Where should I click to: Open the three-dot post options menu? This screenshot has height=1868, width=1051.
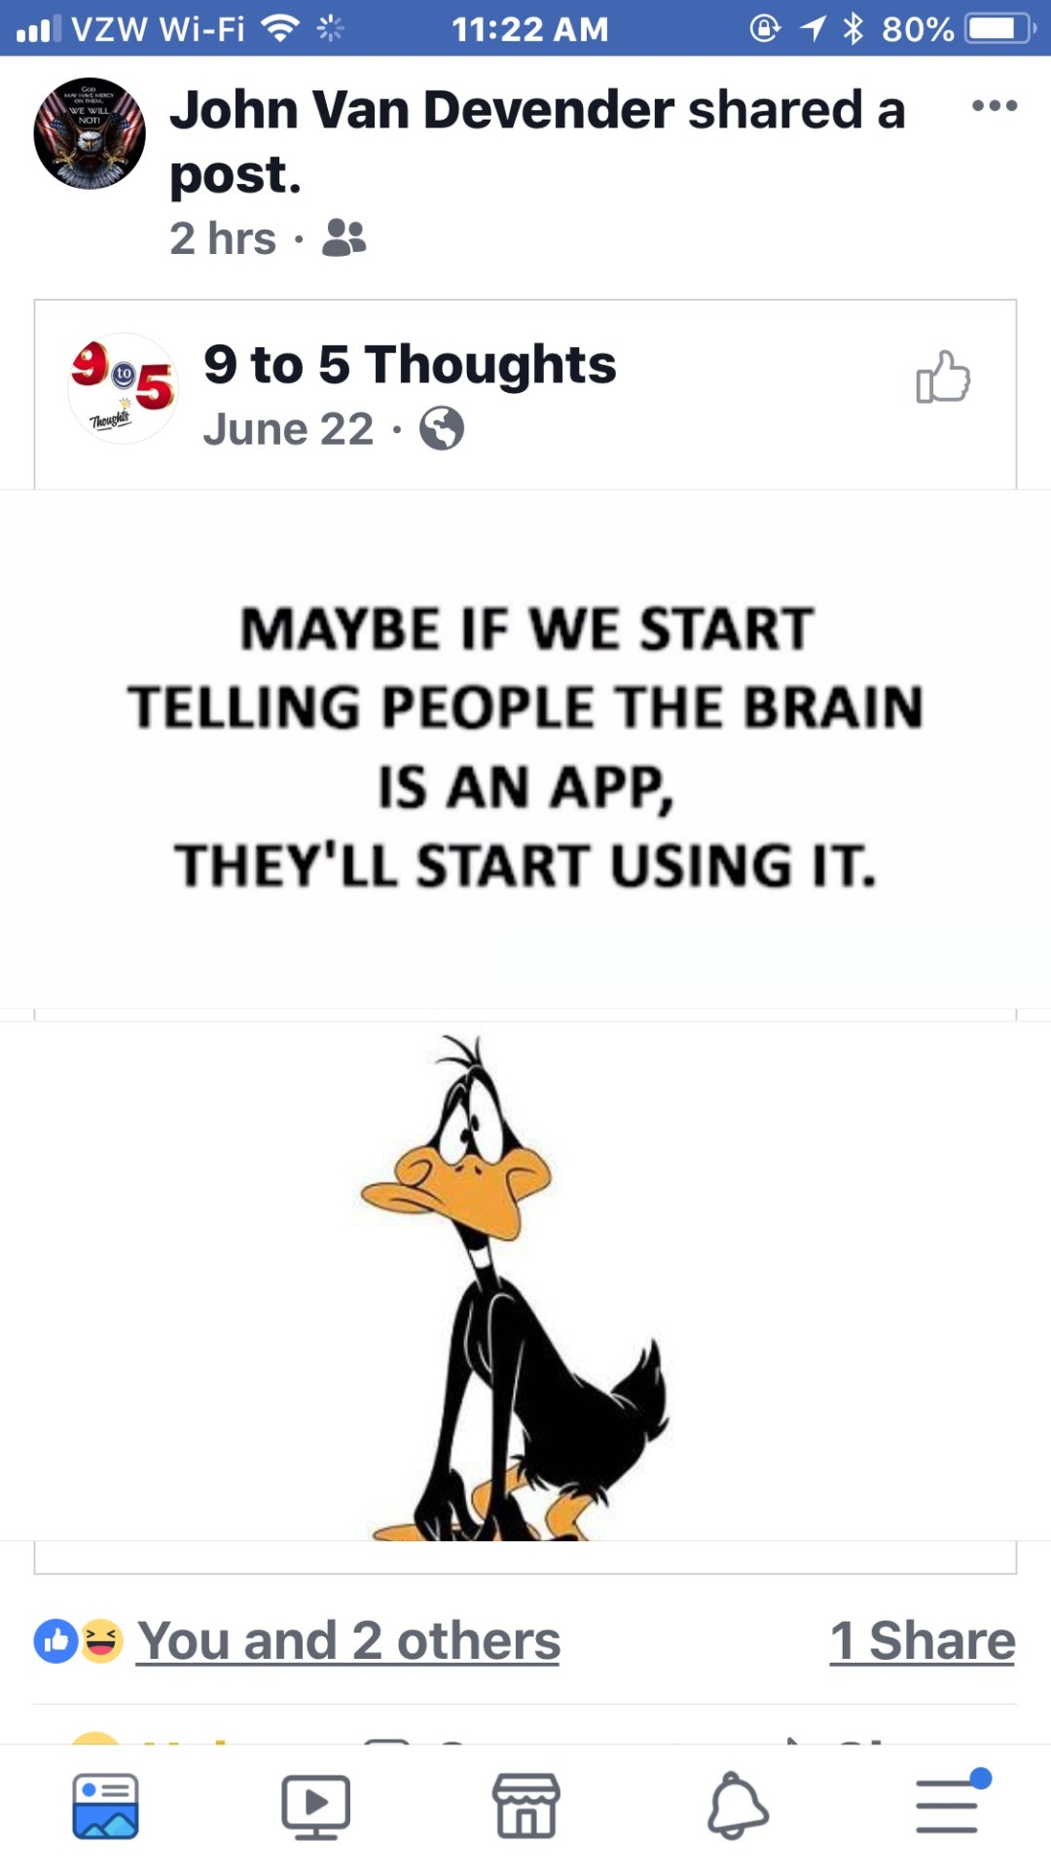995,106
